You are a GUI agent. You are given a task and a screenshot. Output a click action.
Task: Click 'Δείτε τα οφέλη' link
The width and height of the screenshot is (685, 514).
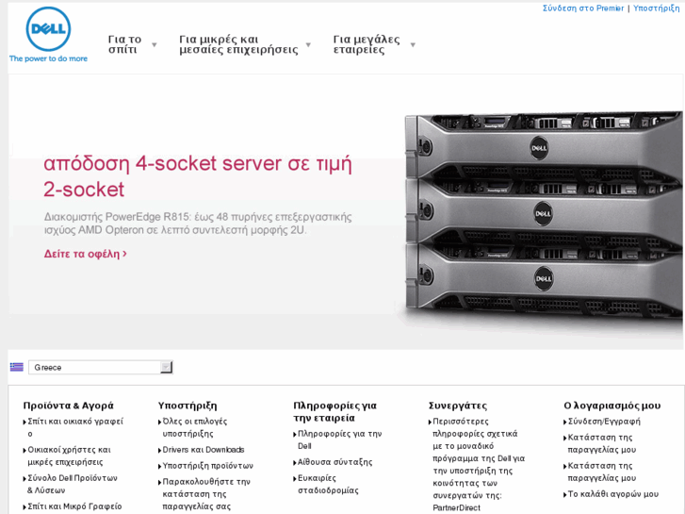(85, 254)
